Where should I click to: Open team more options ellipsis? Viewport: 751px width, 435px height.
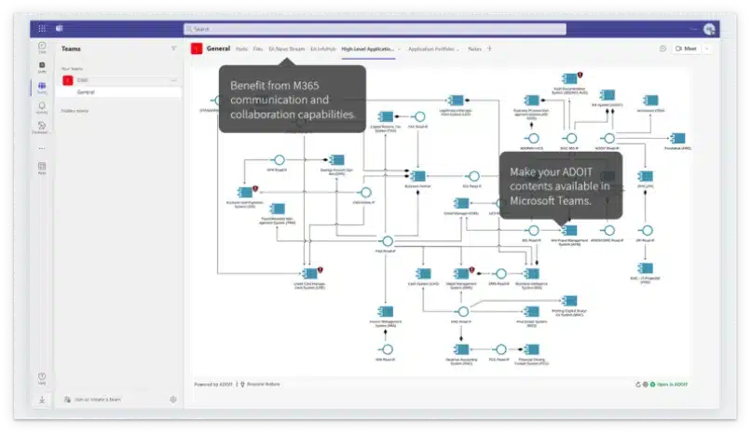tap(174, 80)
